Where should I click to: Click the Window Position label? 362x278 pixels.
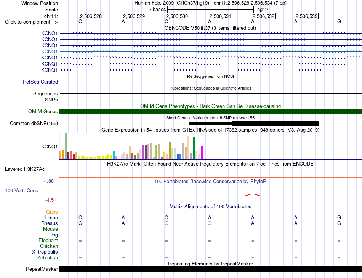tap(40, 3)
